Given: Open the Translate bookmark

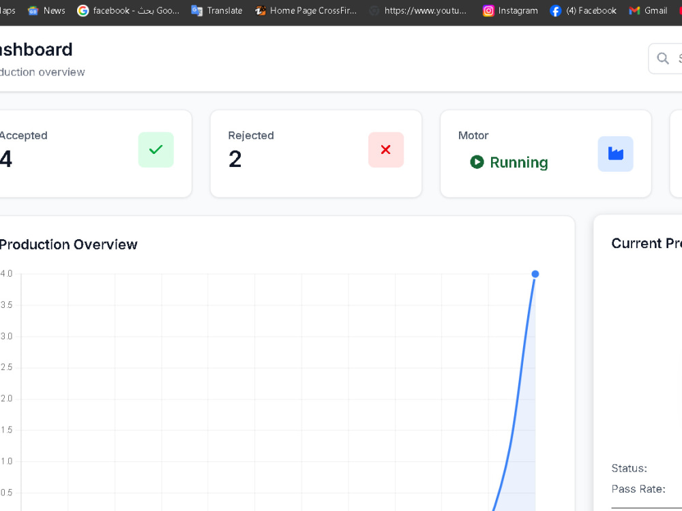Looking at the screenshot, I should pyautogui.click(x=217, y=10).
